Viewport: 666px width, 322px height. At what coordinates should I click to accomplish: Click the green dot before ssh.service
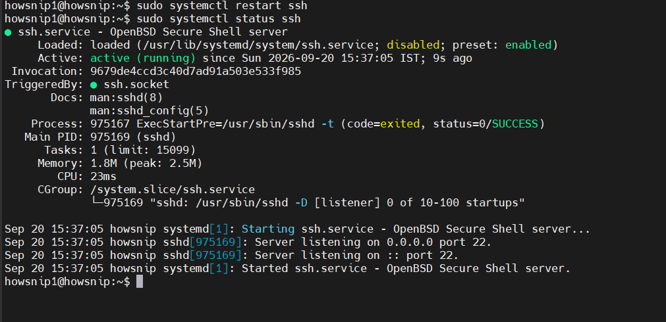8,32
